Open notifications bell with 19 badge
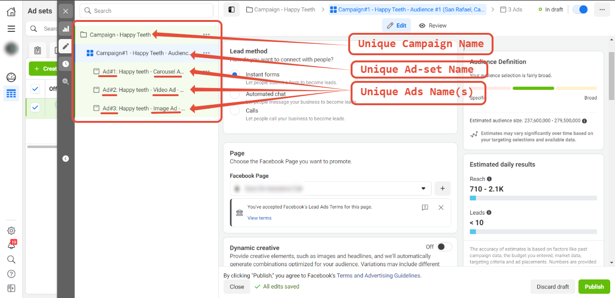This screenshot has width=615, height=298. (x=11, y=245)
